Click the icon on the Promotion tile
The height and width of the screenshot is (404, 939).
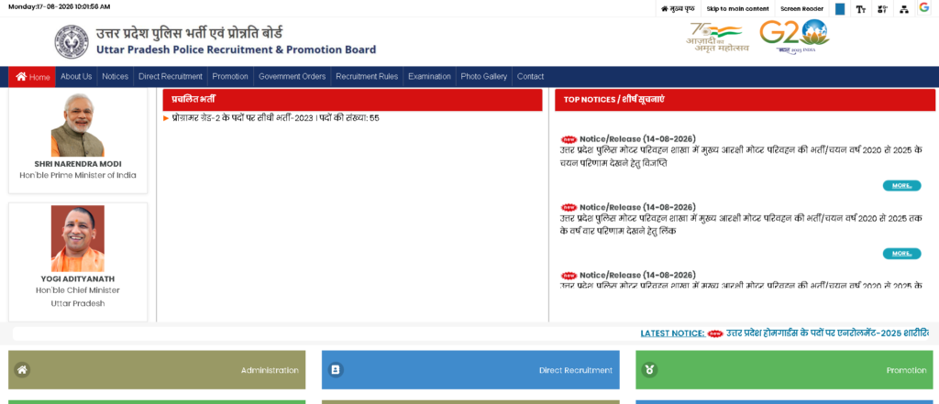pyautogui.click(x=649, y=370)
